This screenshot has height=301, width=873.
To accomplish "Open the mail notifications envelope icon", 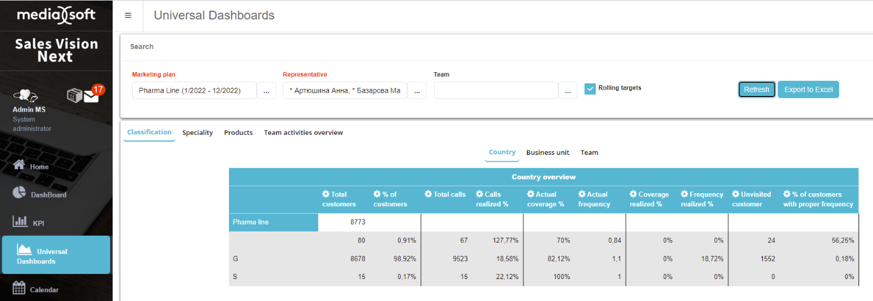I will click(x=92, y=95).
